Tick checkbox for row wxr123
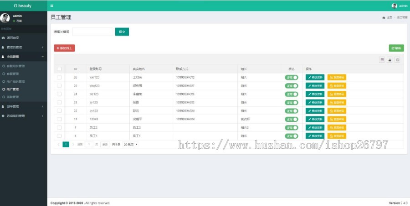The height and width of the screenshot is (206, 410). click(59, 77)
